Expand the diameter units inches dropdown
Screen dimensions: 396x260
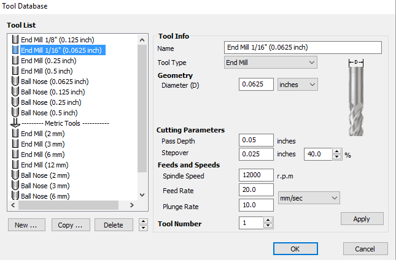(298, 84)
